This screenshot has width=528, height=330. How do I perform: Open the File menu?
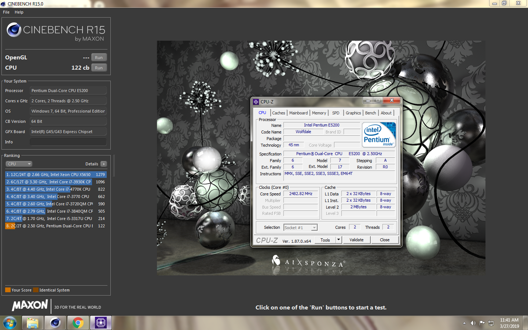tap(6, 12)
